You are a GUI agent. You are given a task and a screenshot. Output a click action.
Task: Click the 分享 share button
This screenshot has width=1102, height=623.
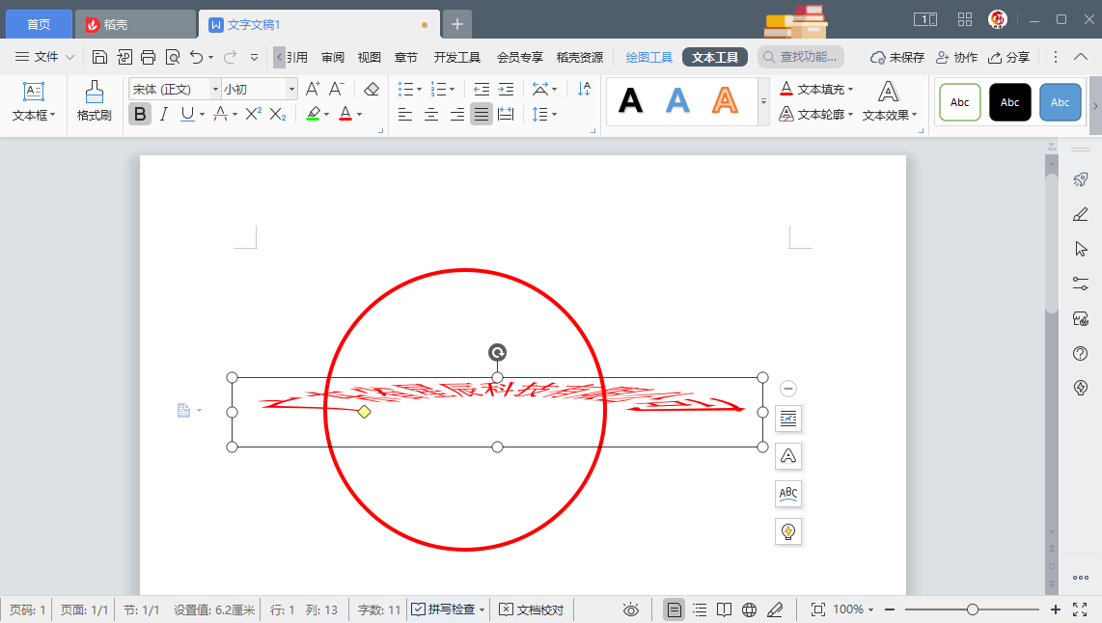point(1008,57)
